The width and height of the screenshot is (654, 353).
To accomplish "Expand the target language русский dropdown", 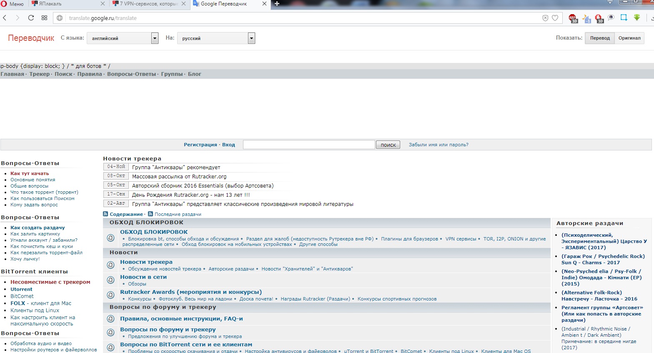I will (216, 38).
